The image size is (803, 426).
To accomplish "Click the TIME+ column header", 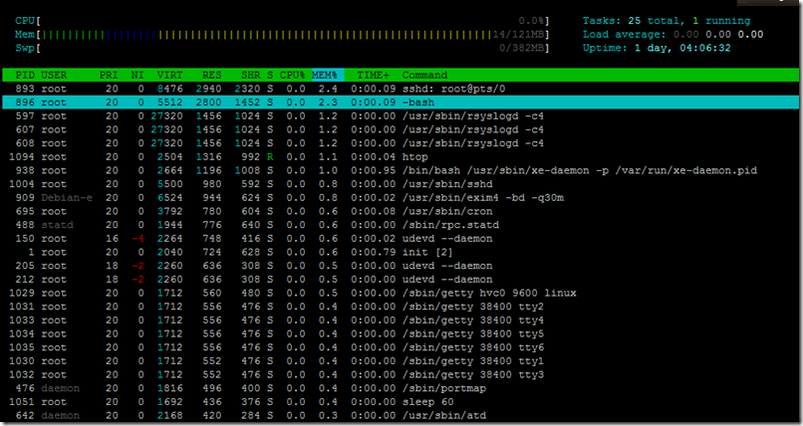I will [373, 76].
